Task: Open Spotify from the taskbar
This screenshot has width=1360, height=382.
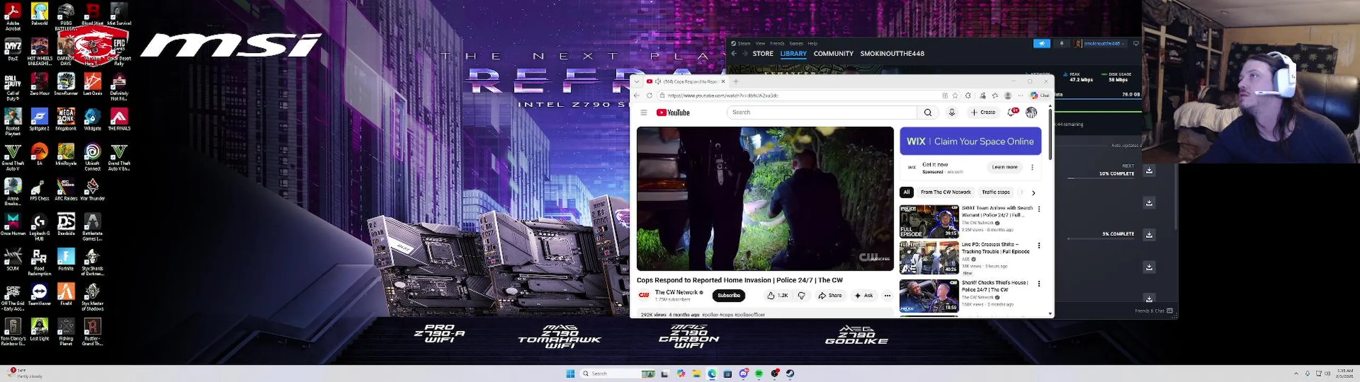Action: pos(759,374)
